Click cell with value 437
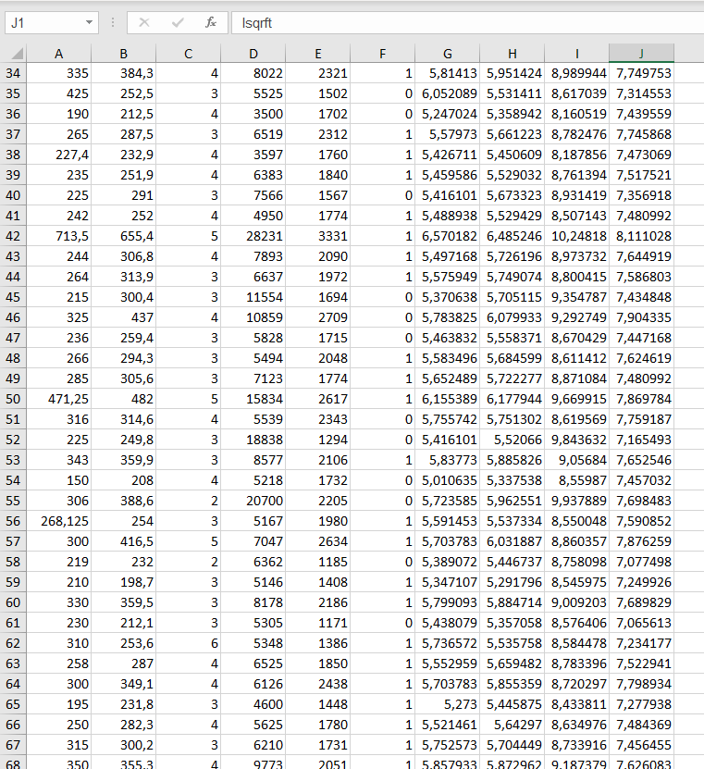Screen dimensions: 704x769 (x=124, y=317)
